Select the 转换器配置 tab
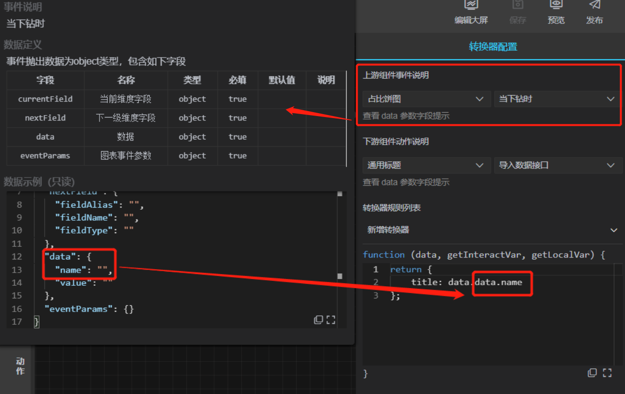 (x=493, y=47)
